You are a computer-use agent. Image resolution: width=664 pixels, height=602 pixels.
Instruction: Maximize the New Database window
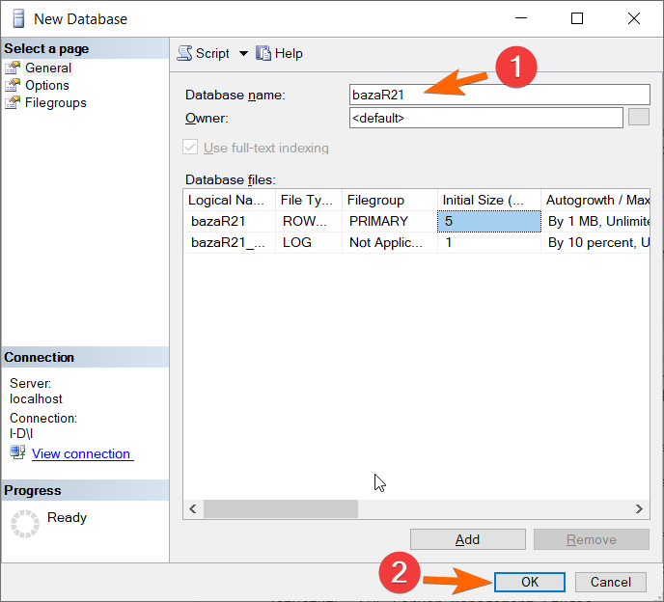click(x=577, y=18)
